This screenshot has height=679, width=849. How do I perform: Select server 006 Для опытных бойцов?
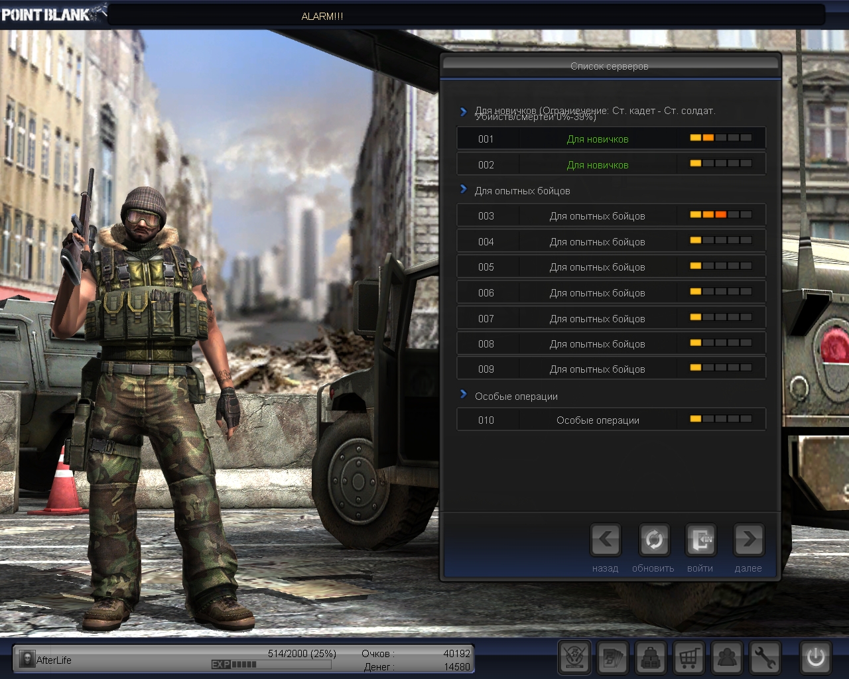click(611, 292)
